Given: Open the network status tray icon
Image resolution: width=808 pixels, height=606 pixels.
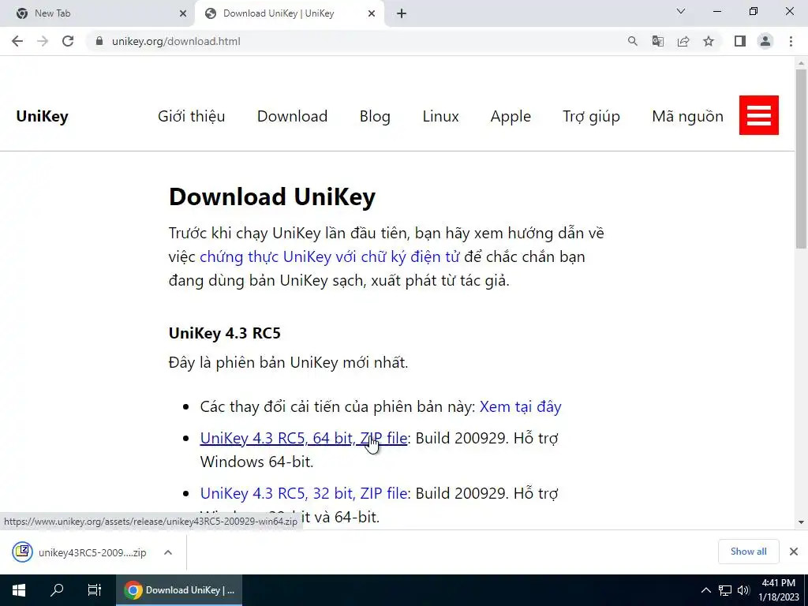Looking at the screenshot, I should point(725,590).
